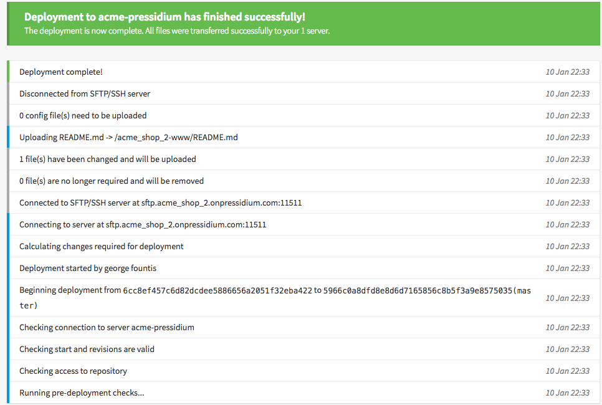Viewport: 602px width, 405px height.
Task: Click start commit hash 6cc8ef457c6d82
Action: [x=217, y=290]
